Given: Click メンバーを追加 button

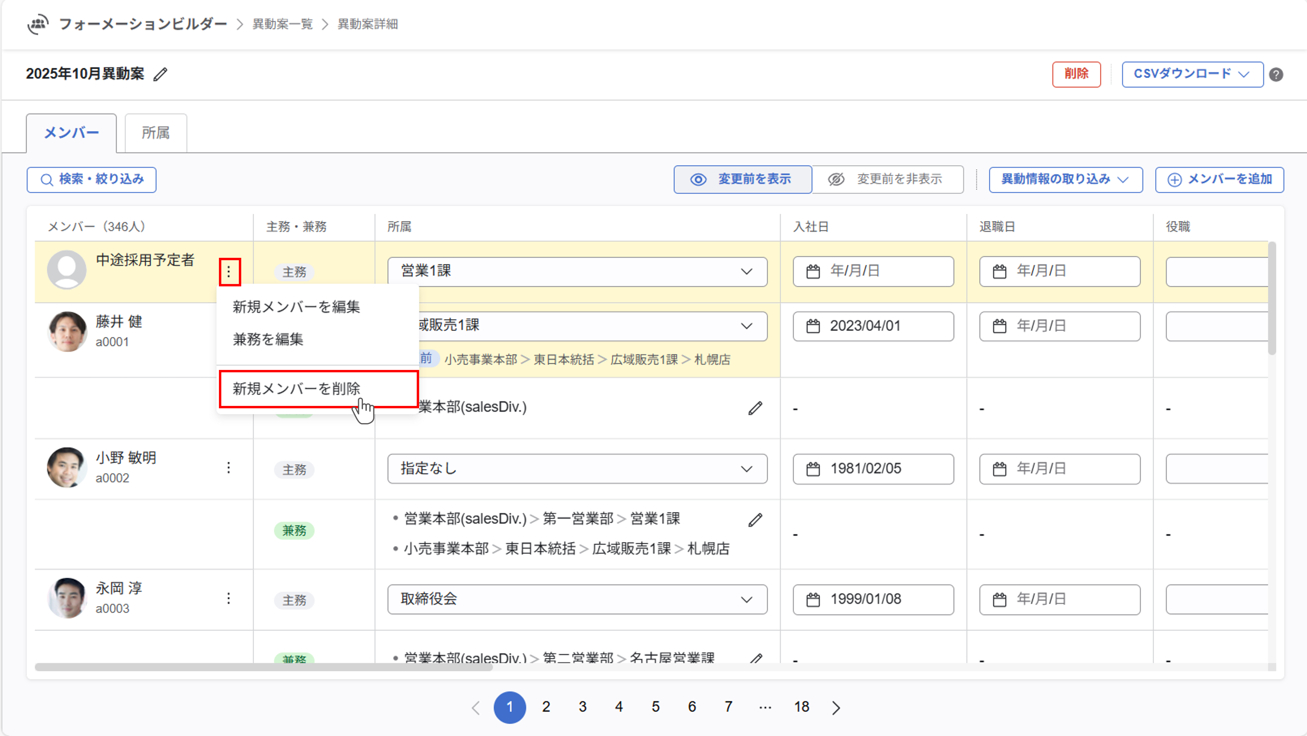Looking at the screenshot, I should coord(1219,180).
